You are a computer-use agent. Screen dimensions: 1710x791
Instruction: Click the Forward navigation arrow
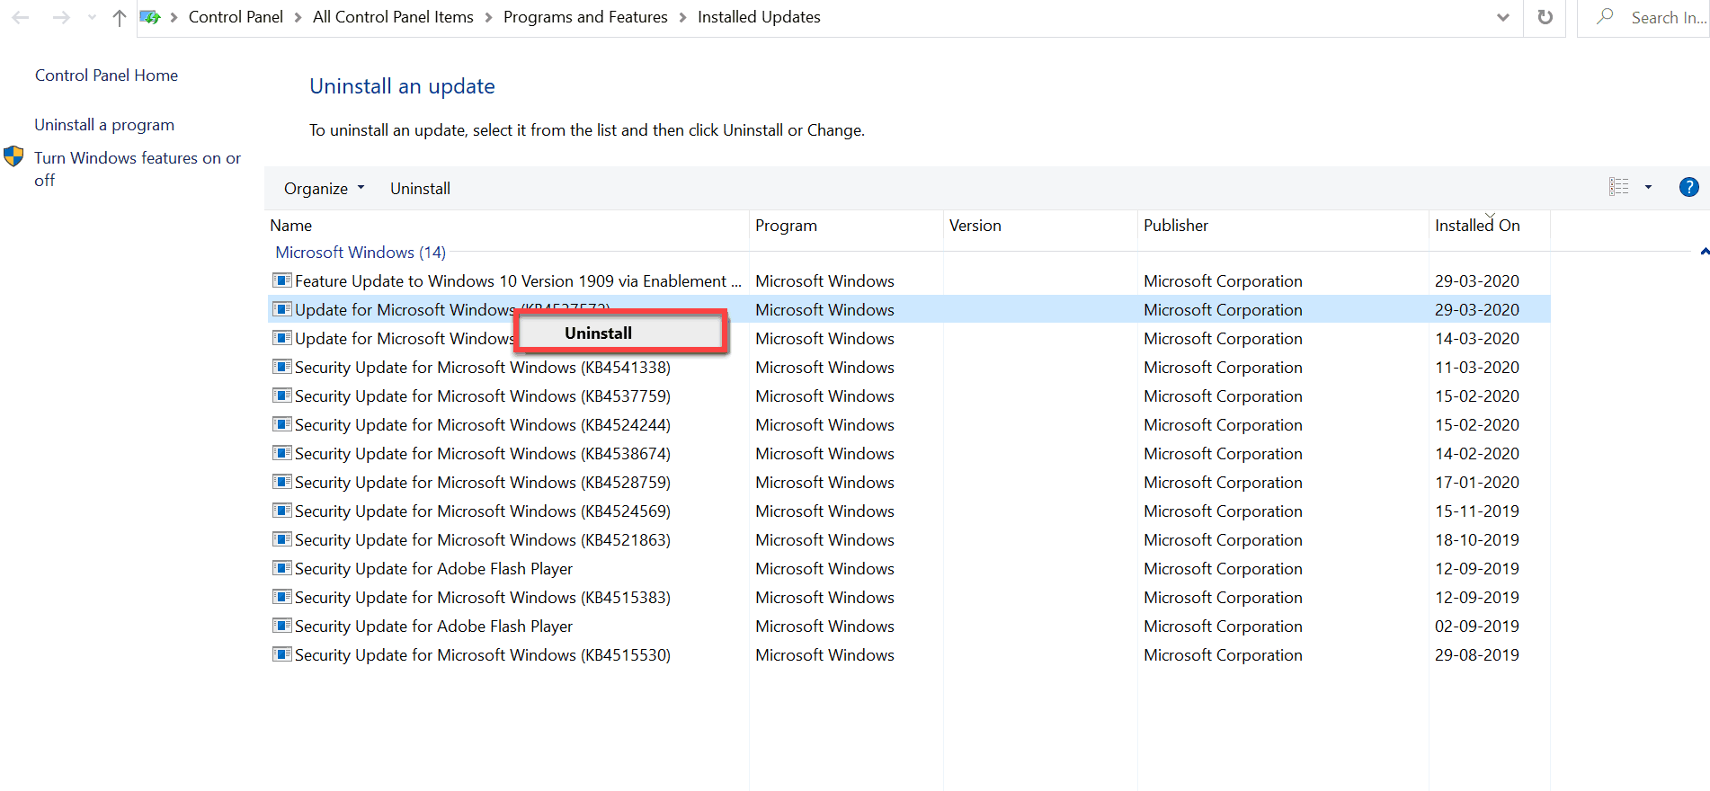(61, 17)
